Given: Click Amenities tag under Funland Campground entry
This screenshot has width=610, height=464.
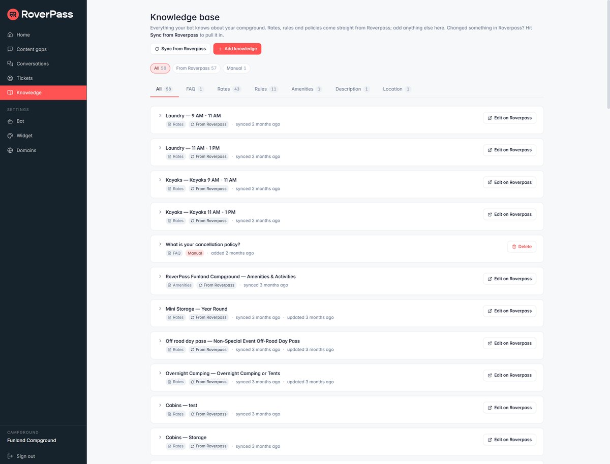Looking at the screenshot, I should click(x=180, y=285).
